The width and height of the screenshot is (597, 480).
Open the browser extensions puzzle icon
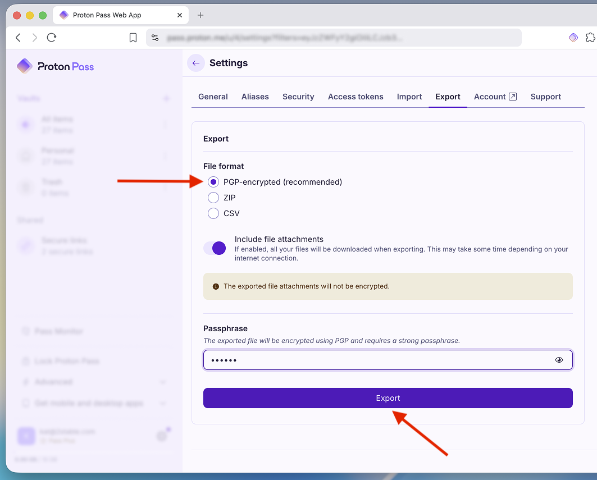590,37
